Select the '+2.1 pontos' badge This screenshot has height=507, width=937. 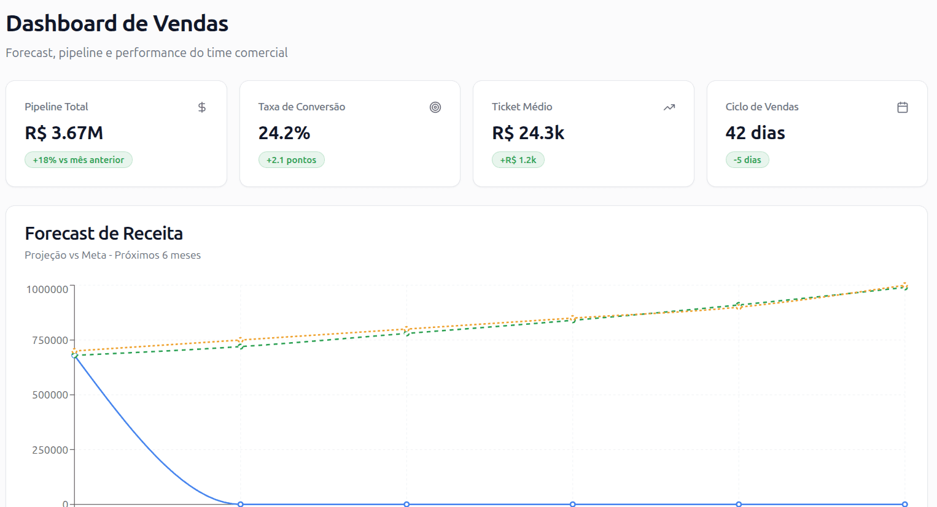click(292, 159)
